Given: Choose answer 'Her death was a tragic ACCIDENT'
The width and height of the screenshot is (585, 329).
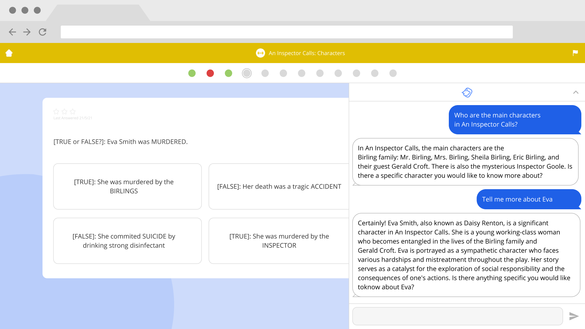Looking at the screenshot, I should (279, 186).
